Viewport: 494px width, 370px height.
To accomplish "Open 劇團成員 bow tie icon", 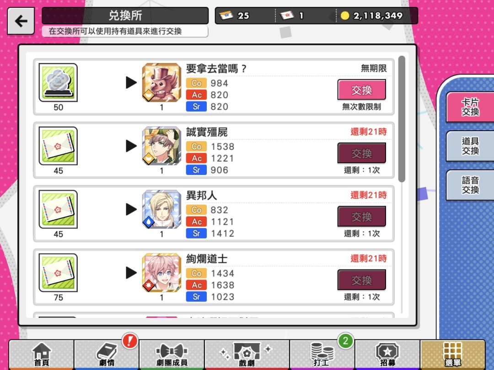I will pos(172,354).
